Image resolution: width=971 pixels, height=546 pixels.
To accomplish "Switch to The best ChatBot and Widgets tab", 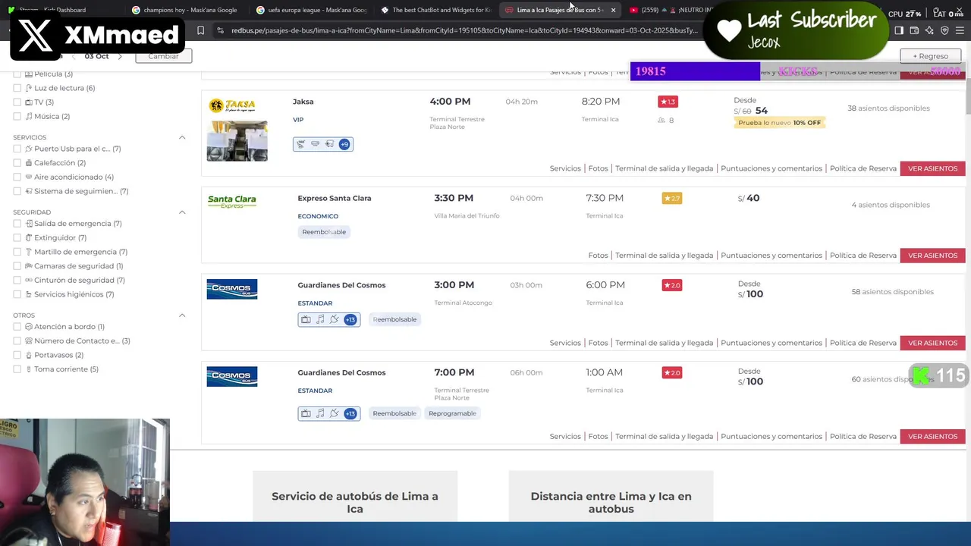I will click(436, 10).
